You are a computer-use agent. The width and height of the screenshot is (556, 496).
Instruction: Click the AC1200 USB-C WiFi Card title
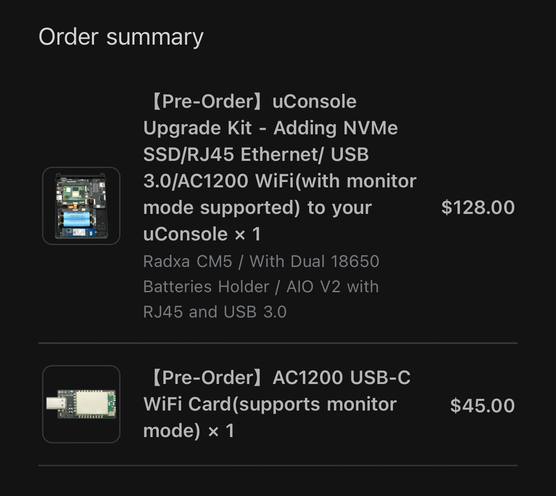[x=276, y=404]
